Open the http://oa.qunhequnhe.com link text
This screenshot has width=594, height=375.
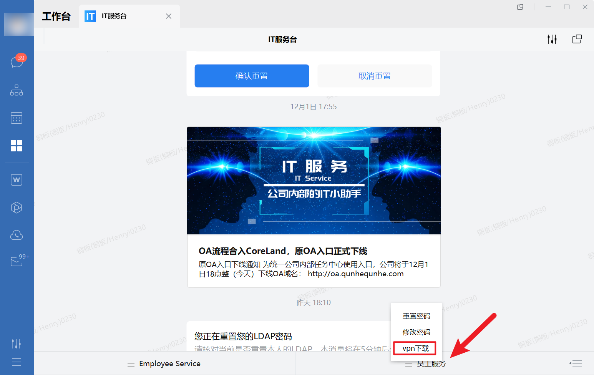(x=356, y=274)
